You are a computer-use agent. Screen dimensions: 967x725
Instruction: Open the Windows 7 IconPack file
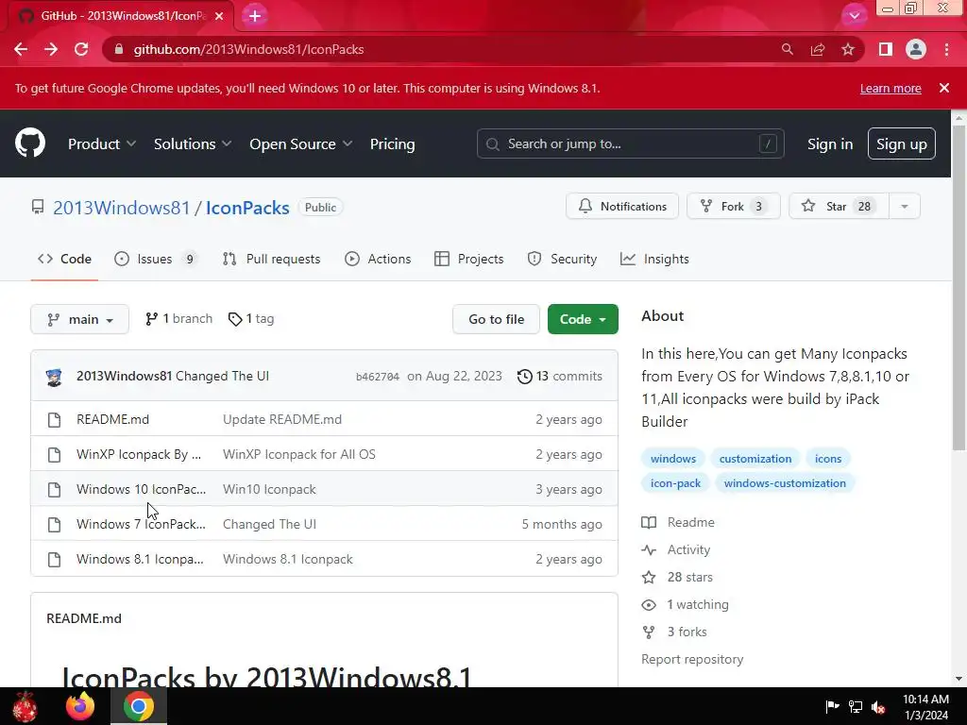coord(142,524)
